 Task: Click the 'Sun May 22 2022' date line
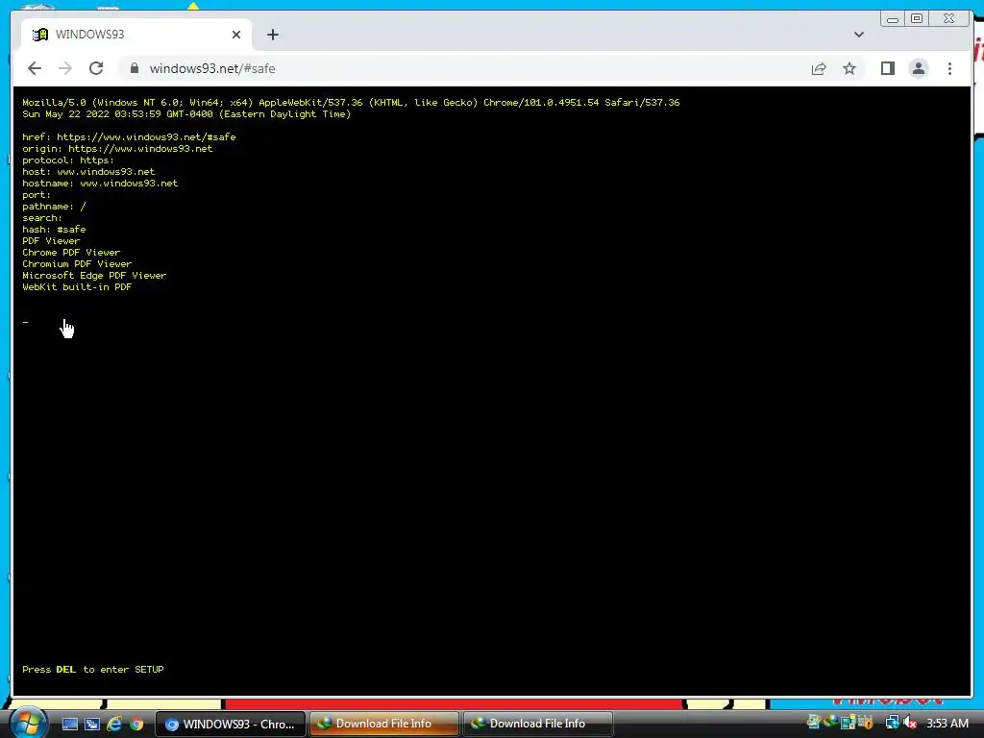pos(186,114)
